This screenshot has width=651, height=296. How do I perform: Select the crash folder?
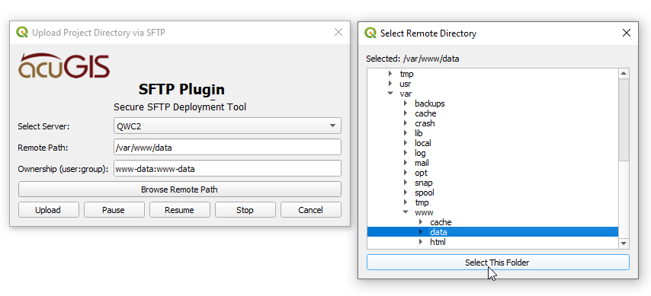pyautogui.click(x=425, y=123)
